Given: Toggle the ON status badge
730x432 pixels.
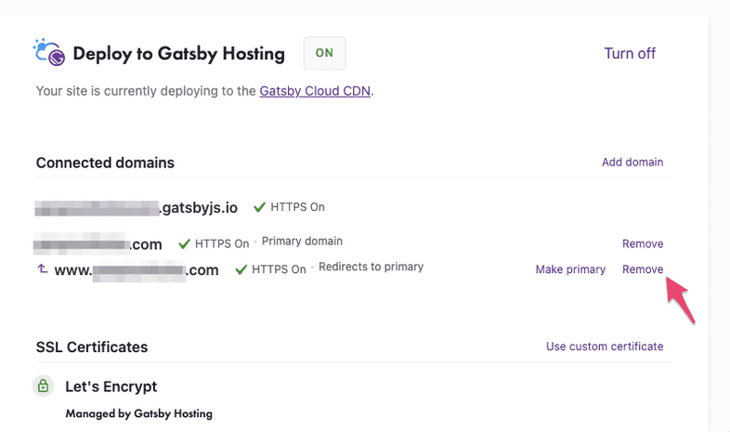Looking at the screenshot, I should [x=324, y=53].
